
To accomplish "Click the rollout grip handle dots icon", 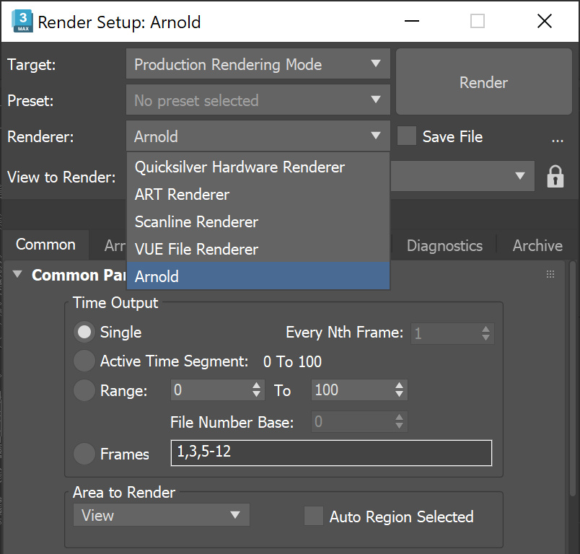I will pos(550,274).
